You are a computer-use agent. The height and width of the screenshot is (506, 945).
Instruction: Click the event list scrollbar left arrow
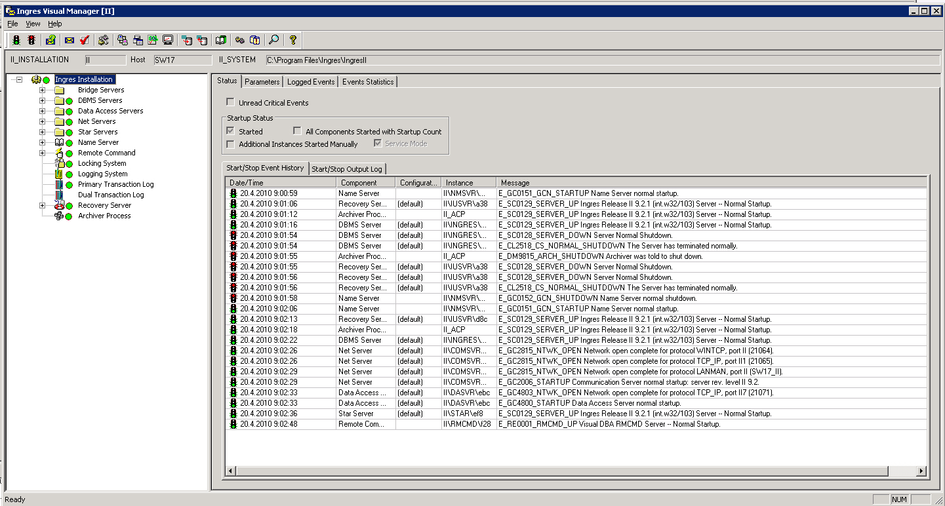click(231, 471)
